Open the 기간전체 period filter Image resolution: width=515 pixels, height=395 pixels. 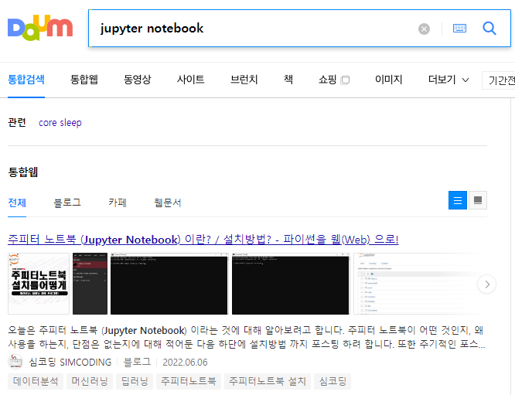point(499,80)
